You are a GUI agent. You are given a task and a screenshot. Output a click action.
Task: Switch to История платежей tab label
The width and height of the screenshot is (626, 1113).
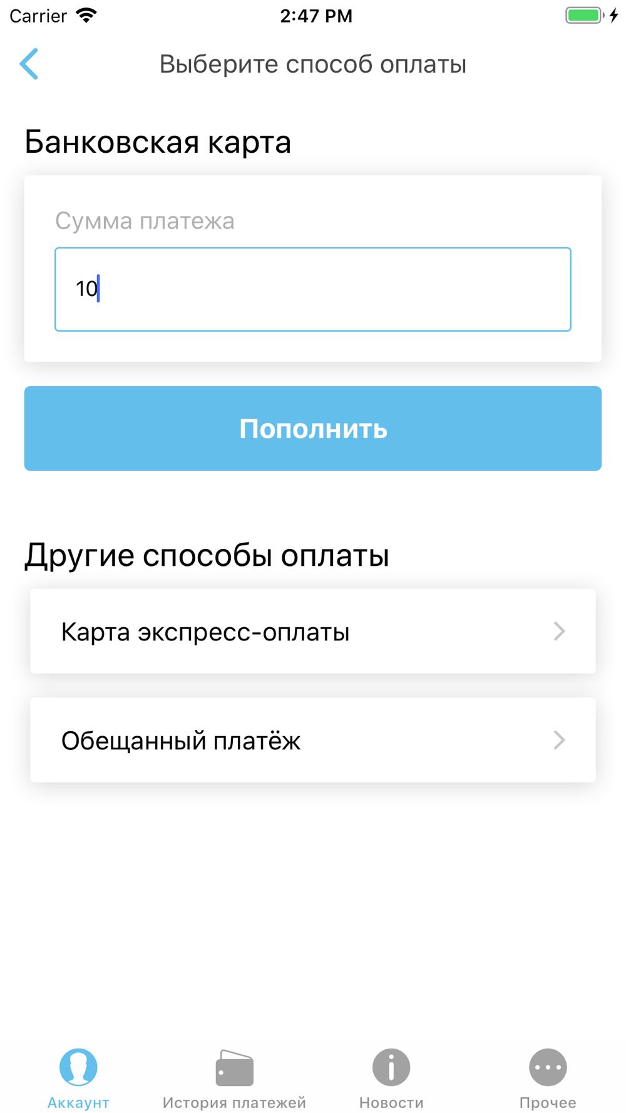pos(234,1102)
